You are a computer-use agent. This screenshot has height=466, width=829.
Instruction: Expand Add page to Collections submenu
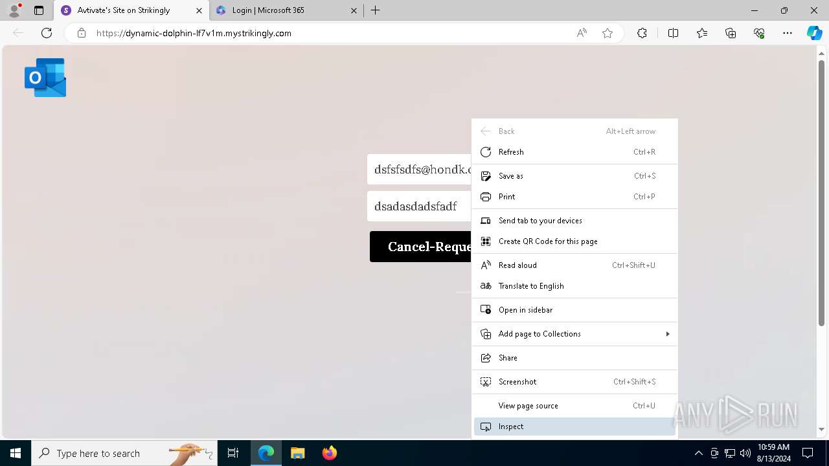[574, 334]
